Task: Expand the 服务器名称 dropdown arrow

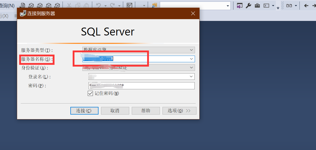Action: pyautogui.click(x=191, y=59)
